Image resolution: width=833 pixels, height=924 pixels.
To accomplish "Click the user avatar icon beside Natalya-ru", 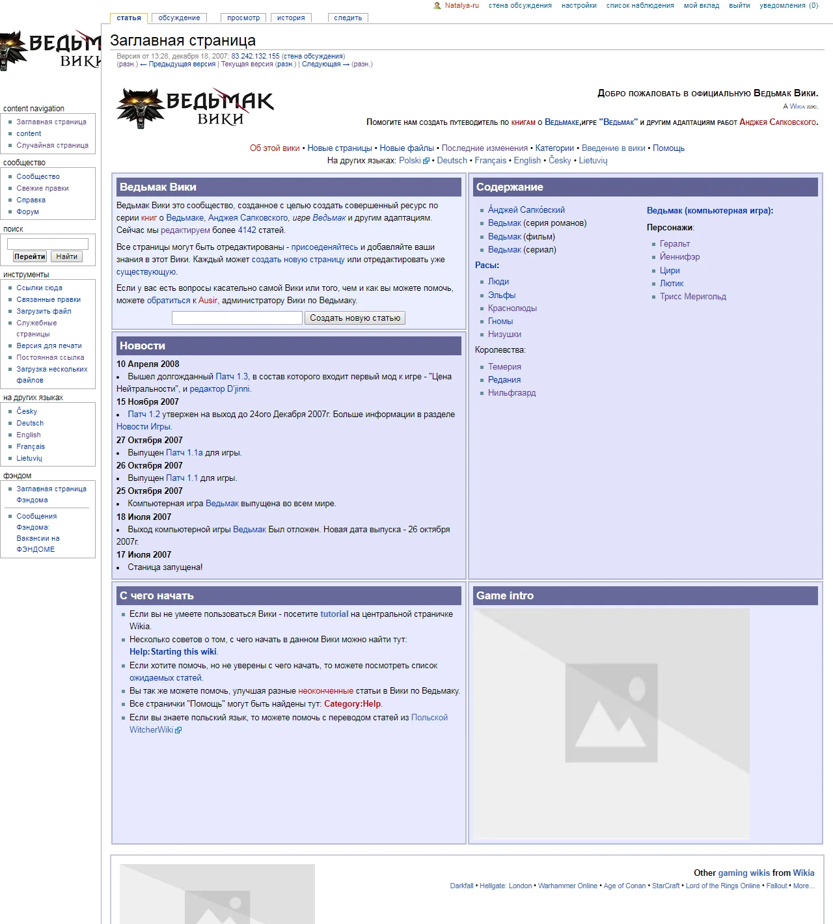I will click(x=437, y=6).
